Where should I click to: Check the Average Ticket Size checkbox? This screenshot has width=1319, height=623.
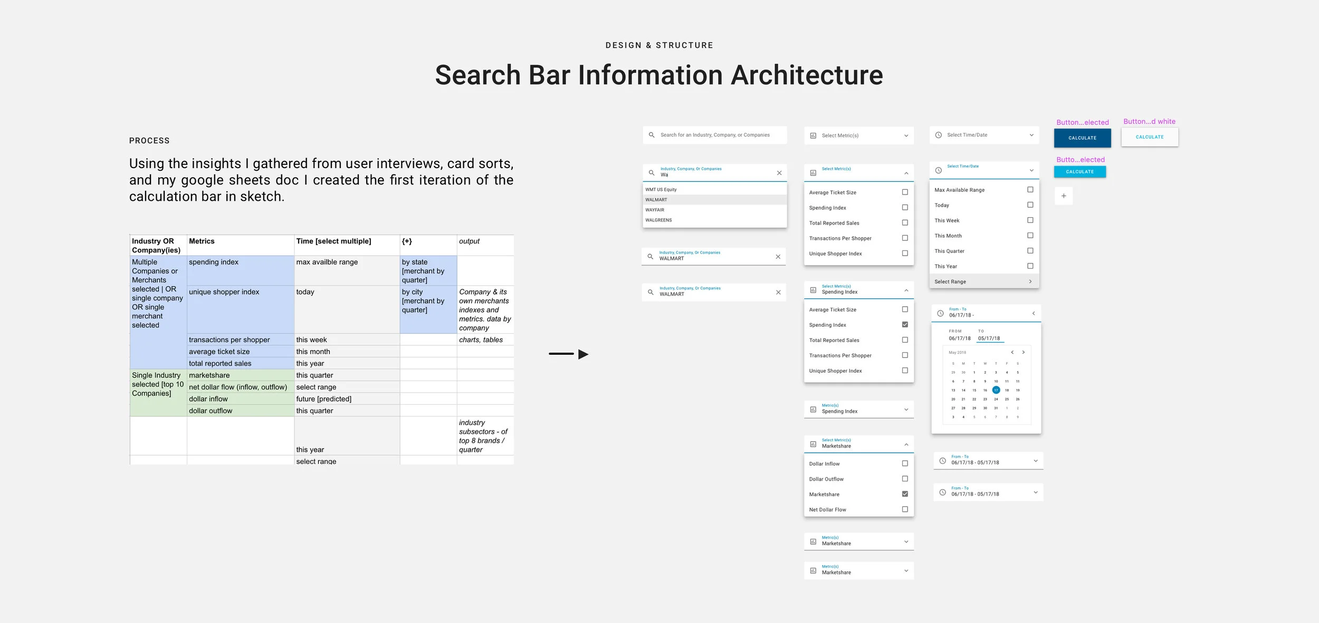point(905,192)
